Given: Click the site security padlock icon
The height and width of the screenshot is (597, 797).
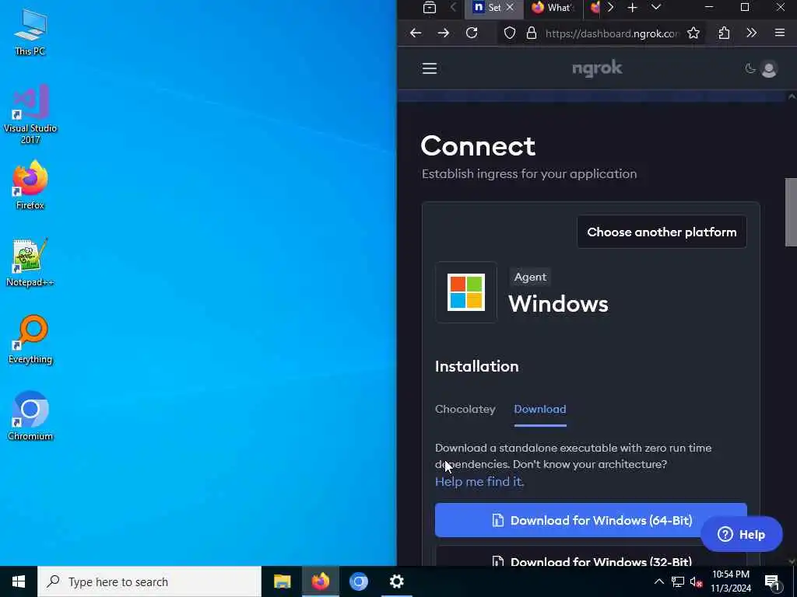Looking at the screenshot, I should pyautogui.click(x=531, y=33).
